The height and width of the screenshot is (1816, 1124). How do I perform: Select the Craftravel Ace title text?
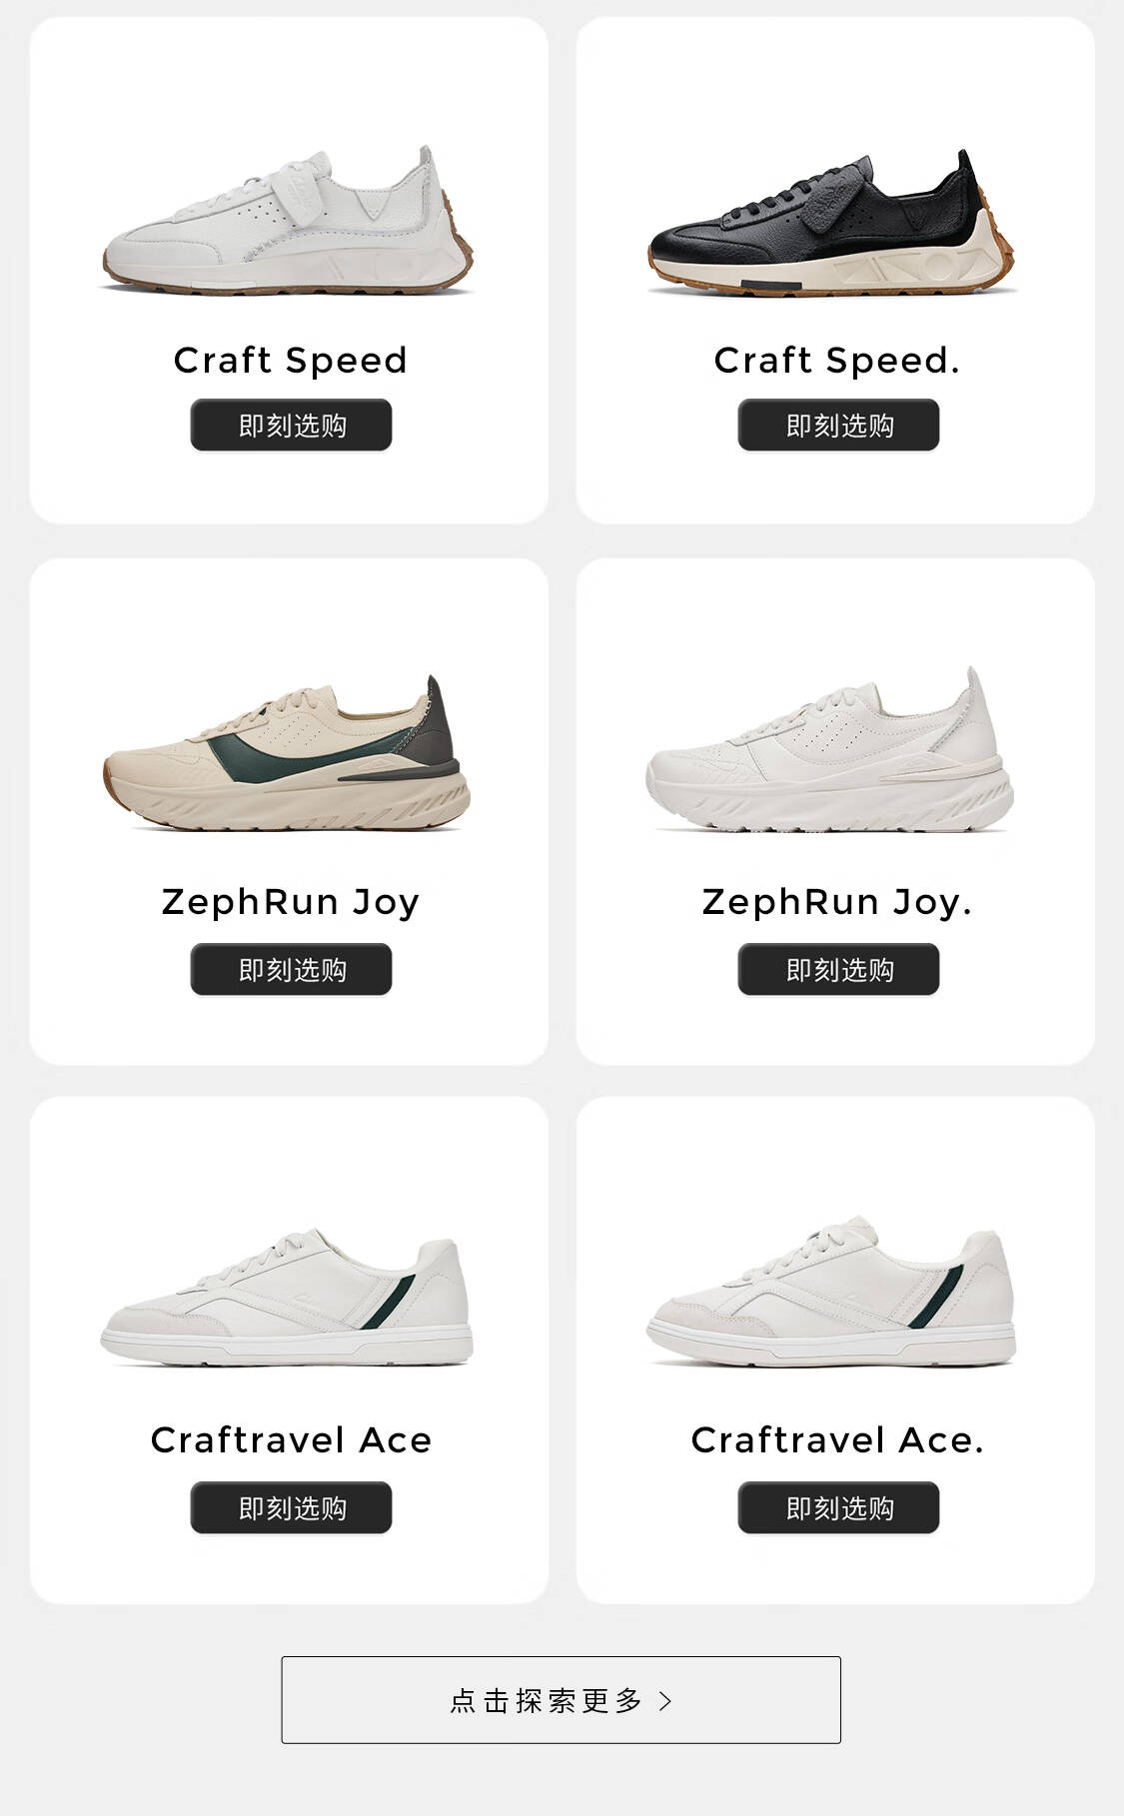(x=291, y=1440)
